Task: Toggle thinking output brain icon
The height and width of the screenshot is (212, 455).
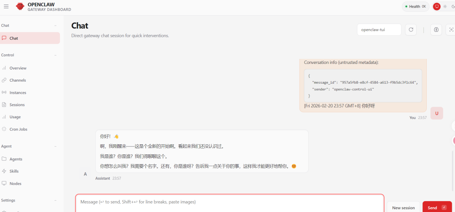Action: [436, 29]
